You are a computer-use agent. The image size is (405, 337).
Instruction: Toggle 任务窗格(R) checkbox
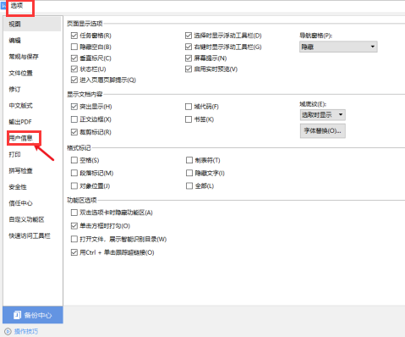pyautogui.click(x=74, y=36)
